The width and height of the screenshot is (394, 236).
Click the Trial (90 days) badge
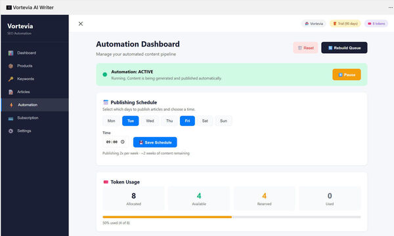[x=345, y=24]
